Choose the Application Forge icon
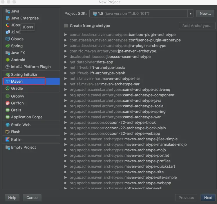 [x=8, y=117]
